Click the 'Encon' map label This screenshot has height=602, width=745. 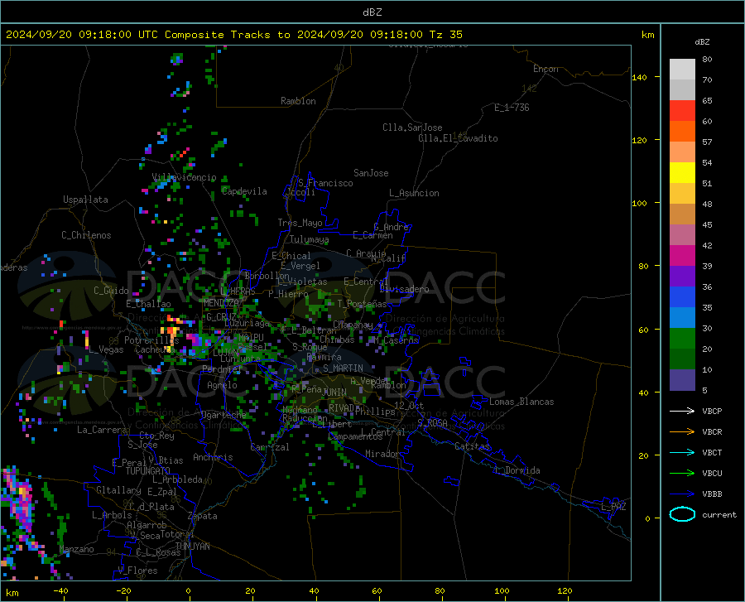pos(546,69)
